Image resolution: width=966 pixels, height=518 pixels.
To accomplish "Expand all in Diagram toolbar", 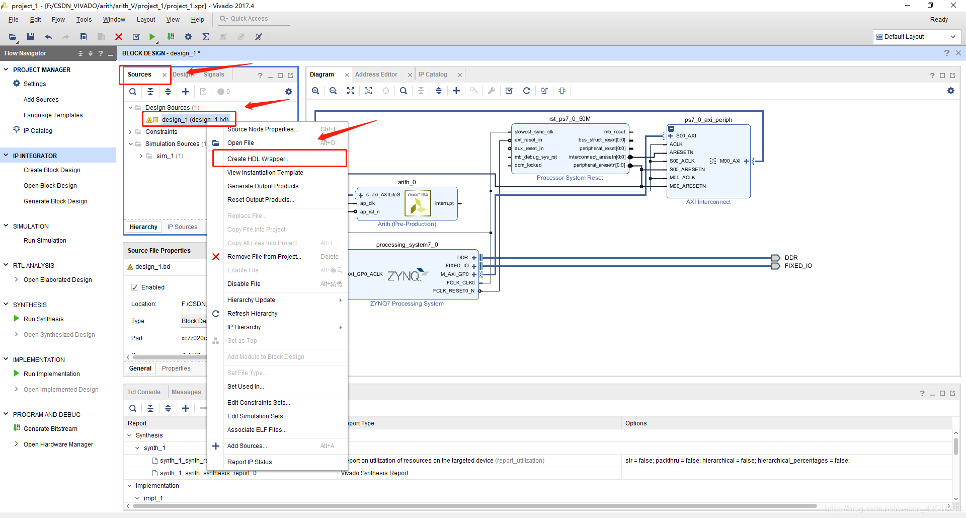I will click(439, 91).
